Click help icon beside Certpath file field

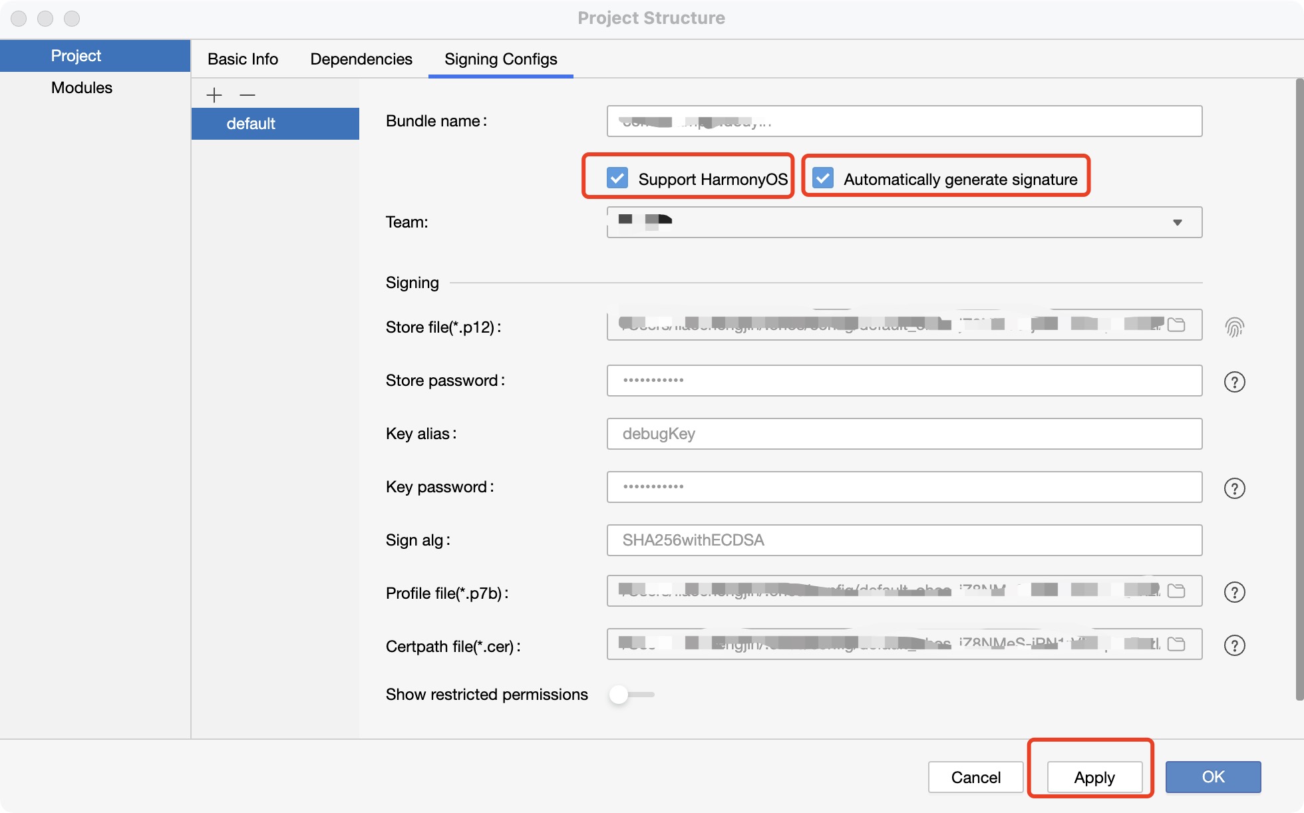click(x=1234, y=645)
